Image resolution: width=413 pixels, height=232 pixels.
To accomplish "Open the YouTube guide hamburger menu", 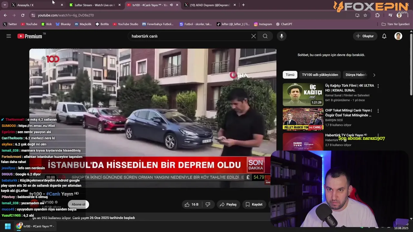I will coord(9,36).
